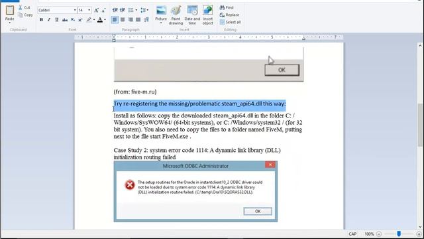The image size is (424, 239).
Task: Toggle Bold formatting
Action: (x=41, y=19)
